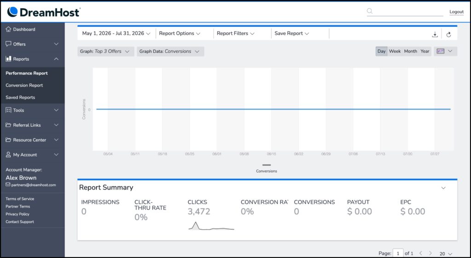The image size is (471, 258).
Task: Click the Dashboard home icon
Action: (8, 29)
